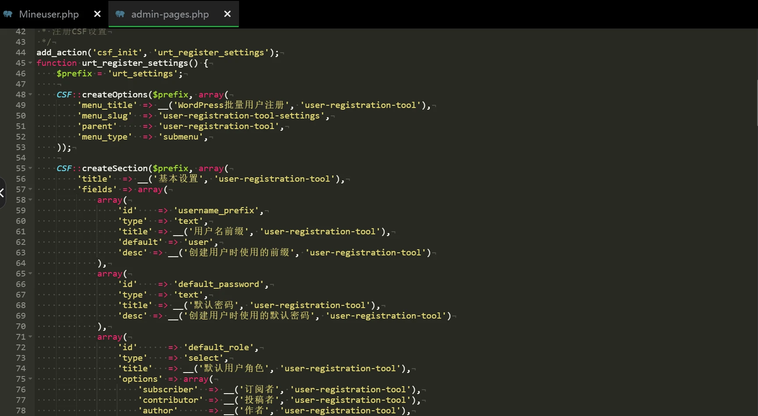Place cursor on the 'subscriber' option key
The width and height of the screenshot is (758, 416).
[168, 390]
